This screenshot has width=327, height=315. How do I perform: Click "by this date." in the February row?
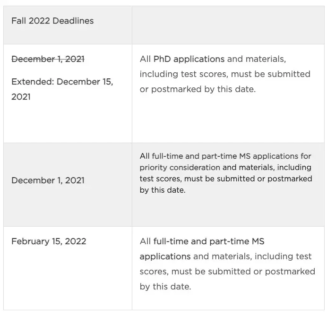coord(165,287)
